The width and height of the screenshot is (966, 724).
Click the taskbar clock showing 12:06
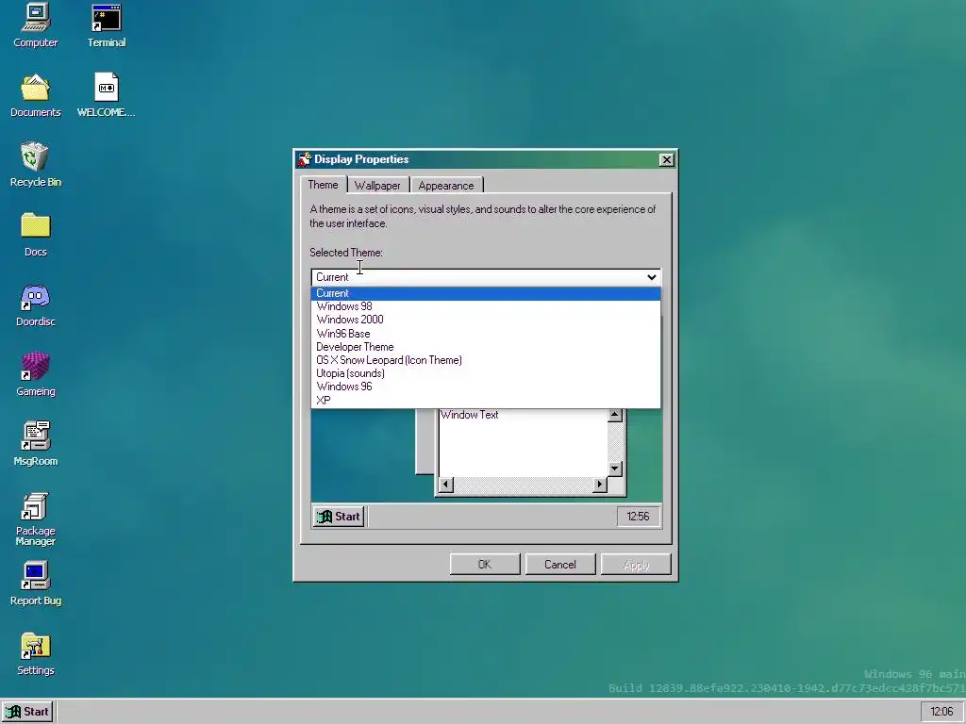[941, 712]
